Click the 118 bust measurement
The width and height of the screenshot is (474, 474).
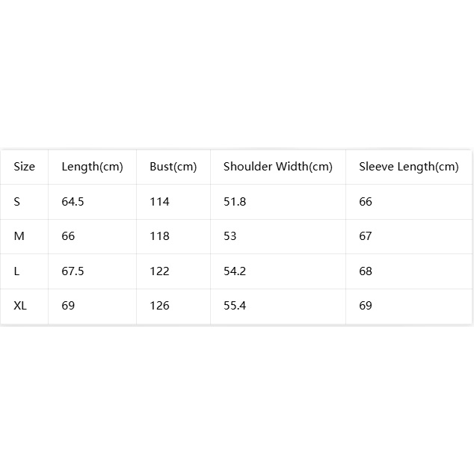point(159,236)
